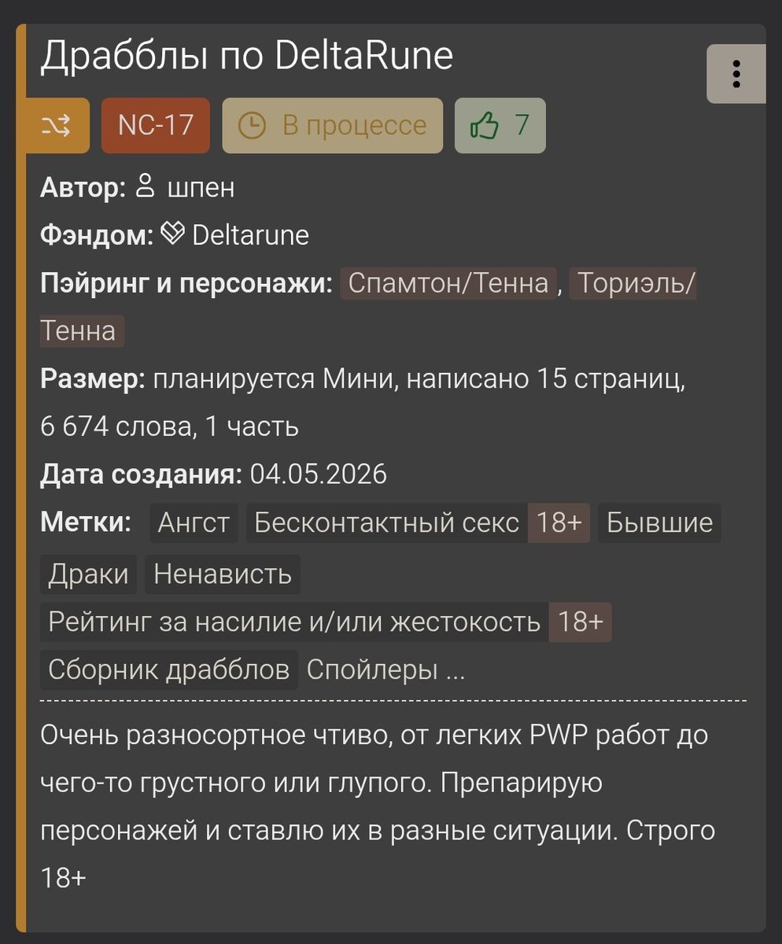
Task: Click the '6 674 слова, 1 часть' text
Action: pos(169,427)
